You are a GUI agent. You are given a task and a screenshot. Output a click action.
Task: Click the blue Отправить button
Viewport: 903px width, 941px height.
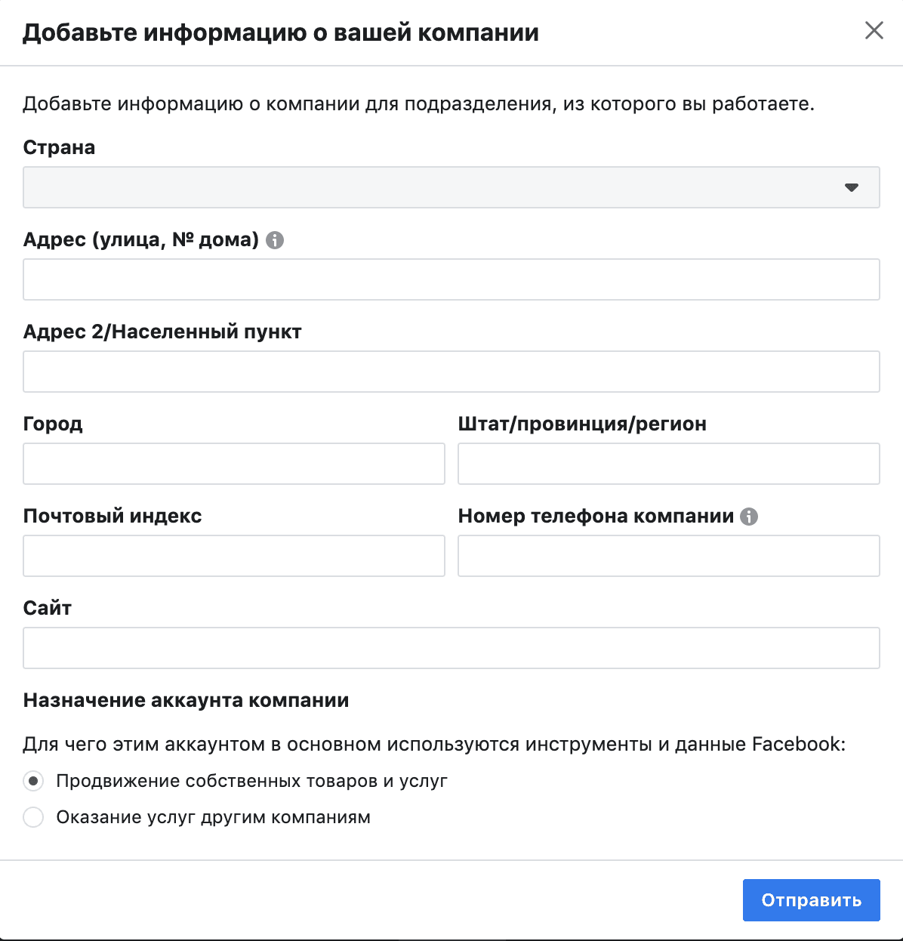pyautogui.click(x=812, y=900)
